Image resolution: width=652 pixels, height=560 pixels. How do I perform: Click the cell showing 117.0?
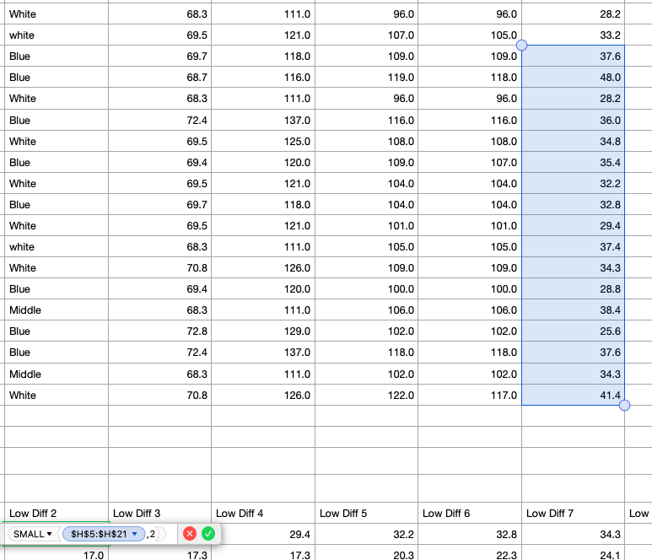click(x=470, y=395)
